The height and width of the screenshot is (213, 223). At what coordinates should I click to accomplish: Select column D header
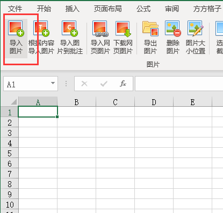[154, 102]
